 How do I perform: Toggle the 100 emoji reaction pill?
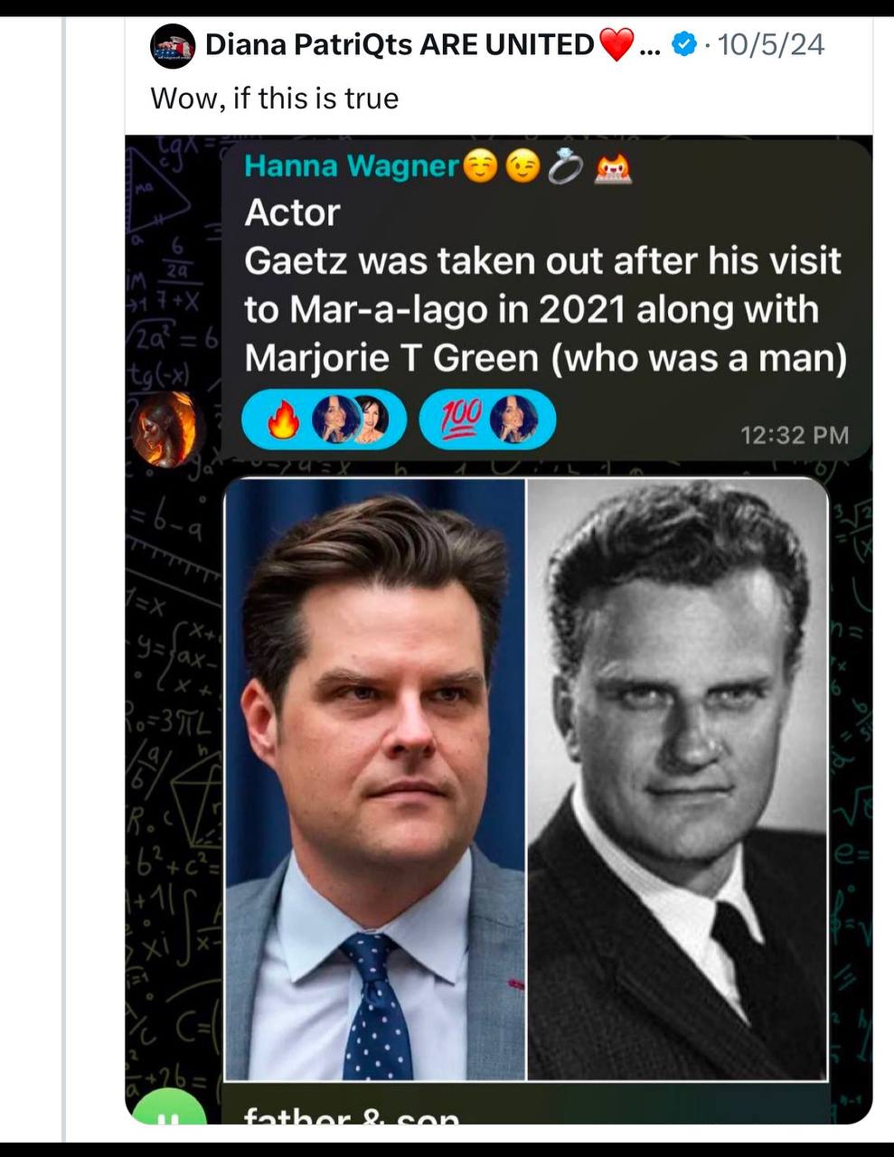487,420
